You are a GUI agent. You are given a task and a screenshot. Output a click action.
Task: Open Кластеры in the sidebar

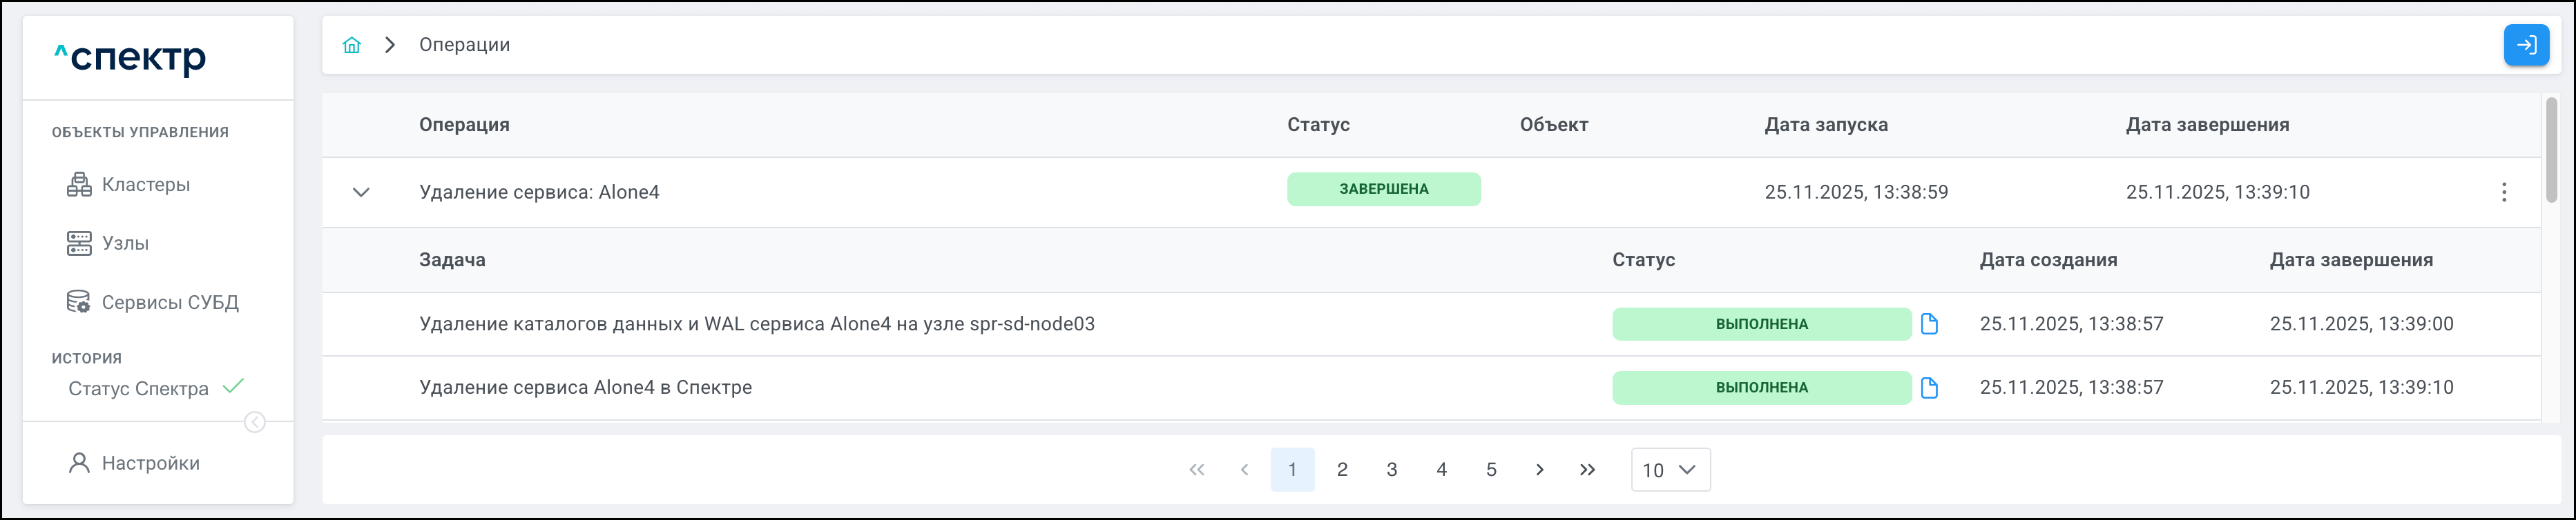(x=145, y=185)
